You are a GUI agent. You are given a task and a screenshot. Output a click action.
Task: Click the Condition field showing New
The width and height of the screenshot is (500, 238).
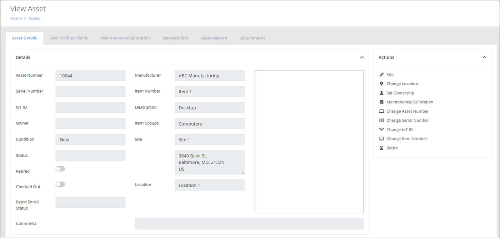(90, 140)
